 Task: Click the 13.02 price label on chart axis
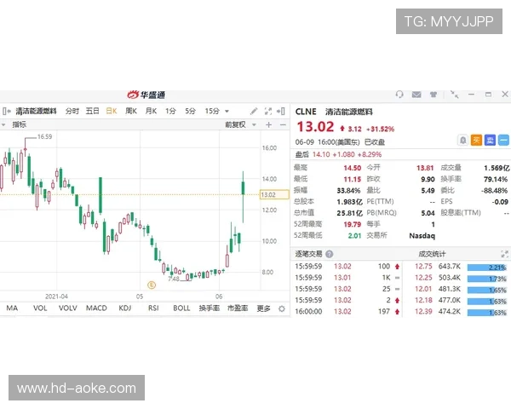[x=274, y=195]
